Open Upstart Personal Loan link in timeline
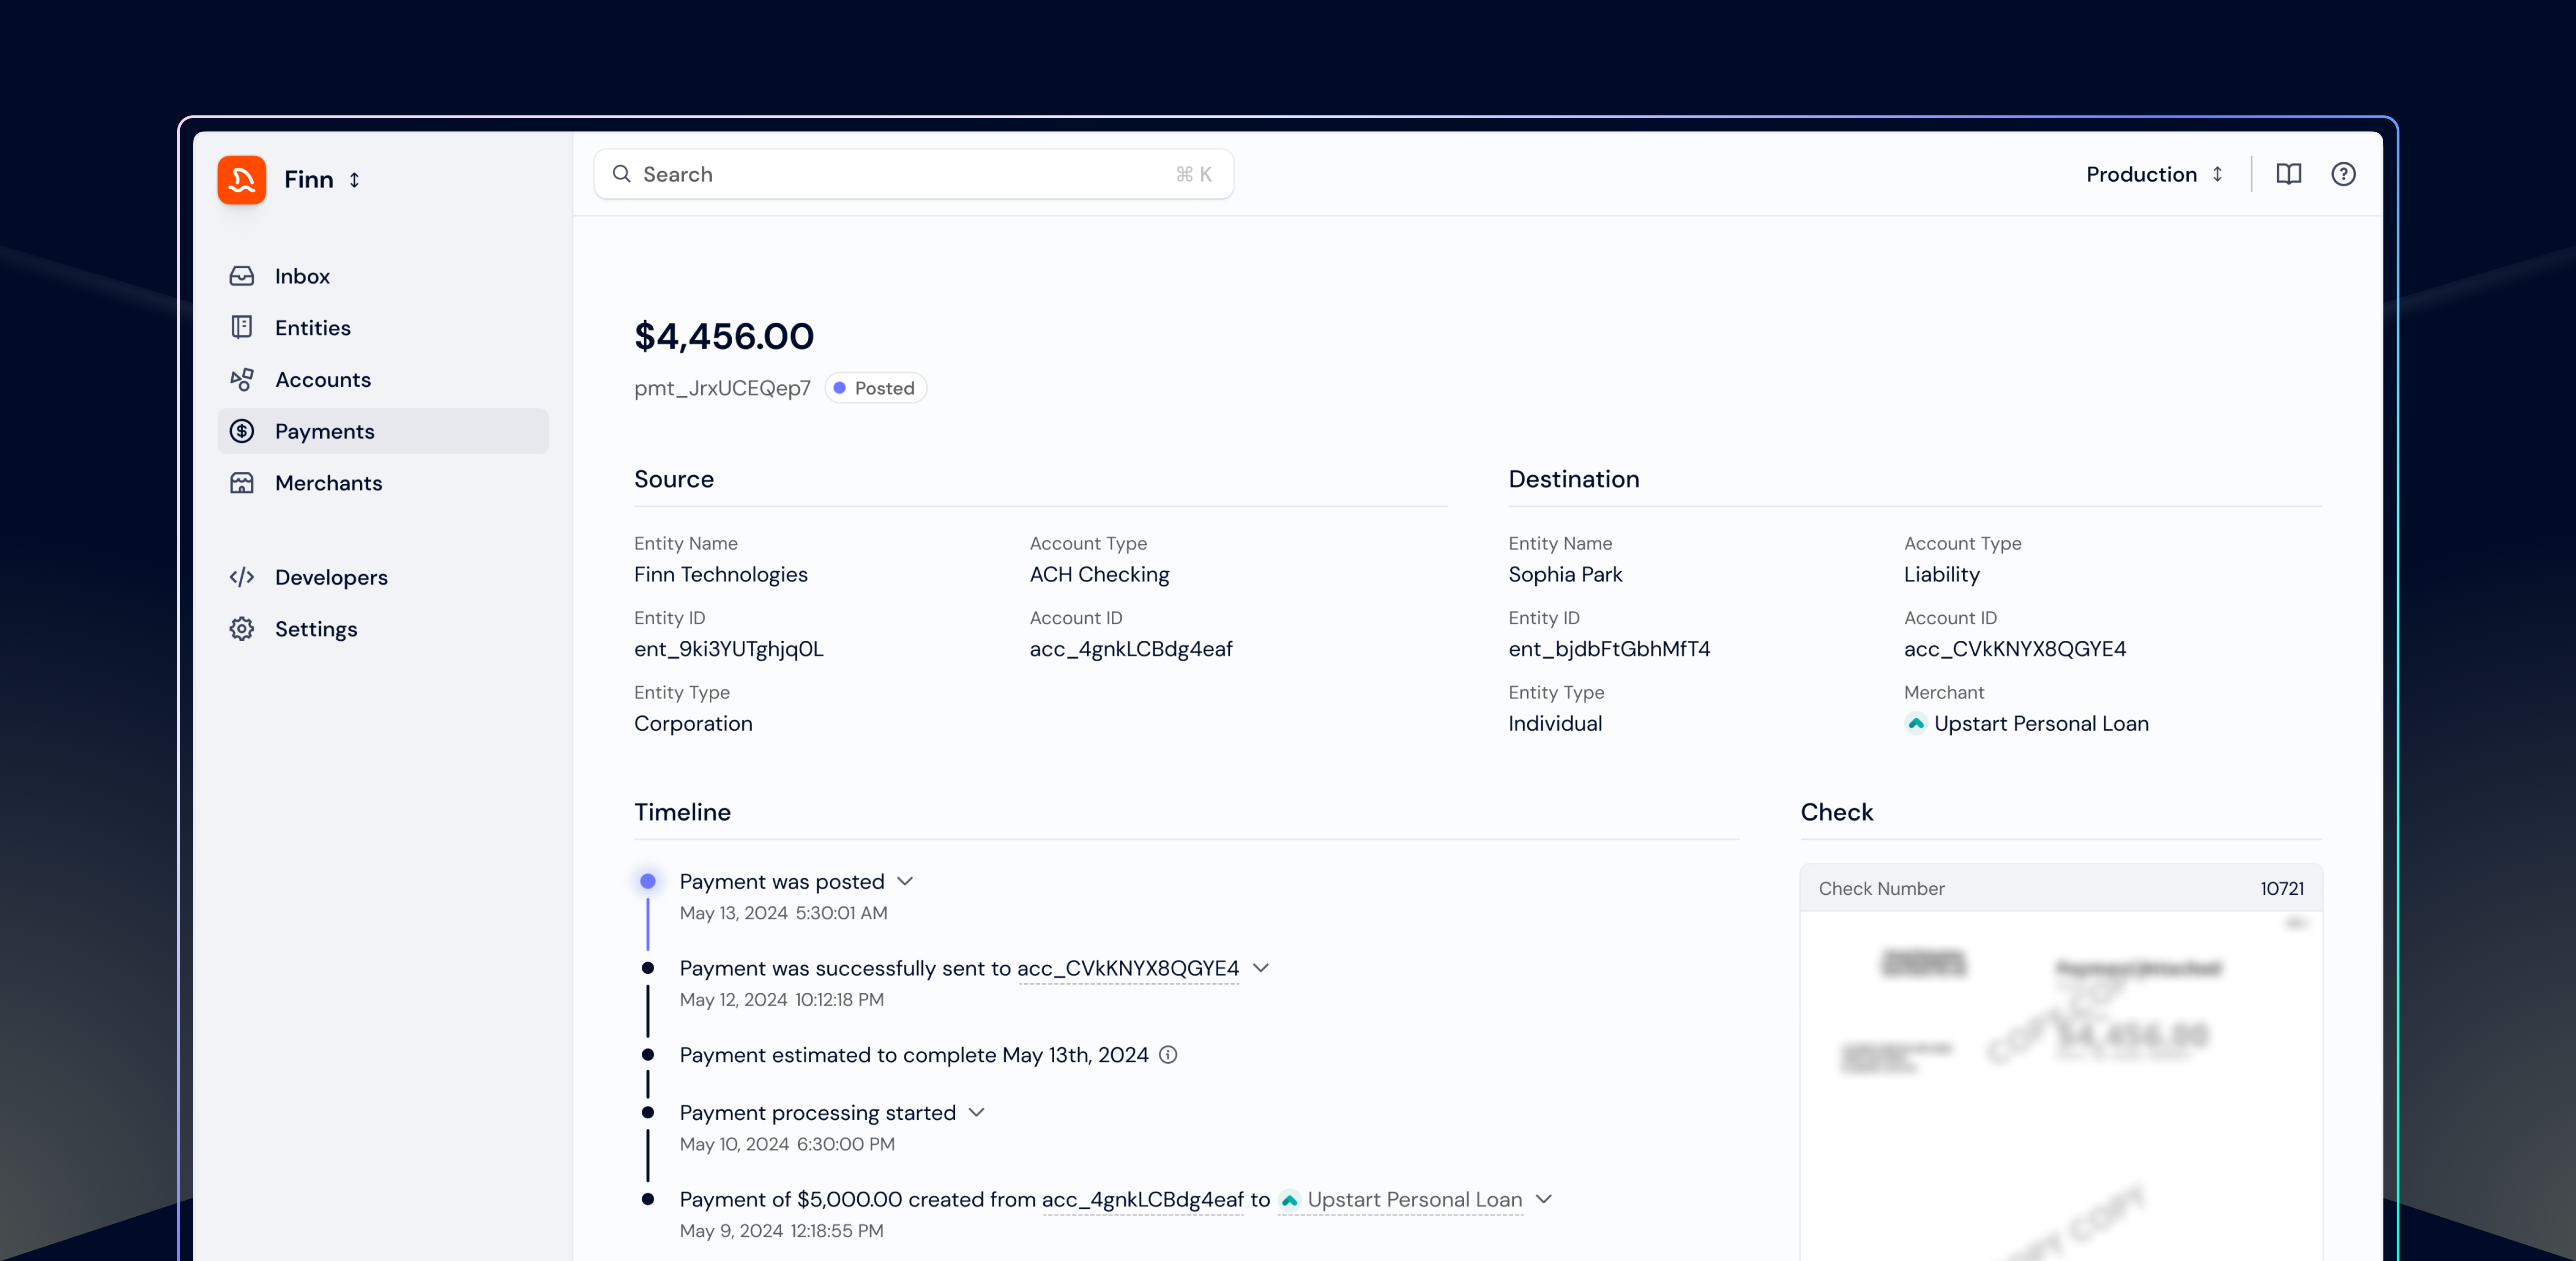The image size is (2576, 1261). coord(1415,1200)
